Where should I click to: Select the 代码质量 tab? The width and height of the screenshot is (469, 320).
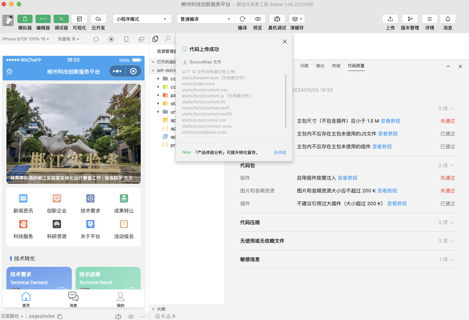356,66
